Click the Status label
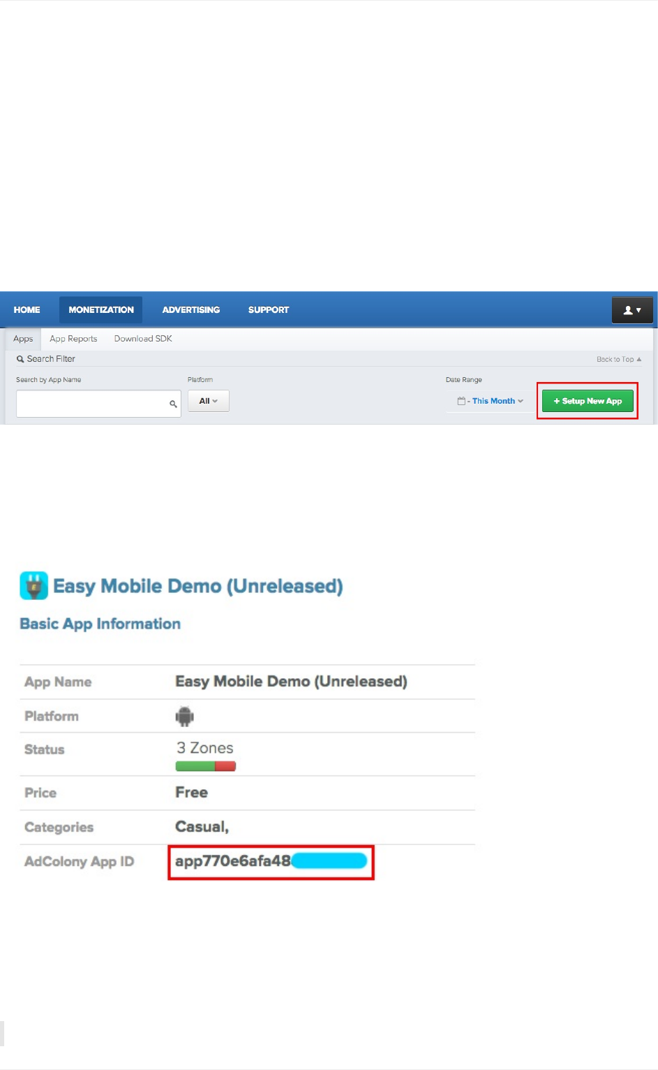The height and width of the screenshot is (1070, 658). (x=44, y=749)
